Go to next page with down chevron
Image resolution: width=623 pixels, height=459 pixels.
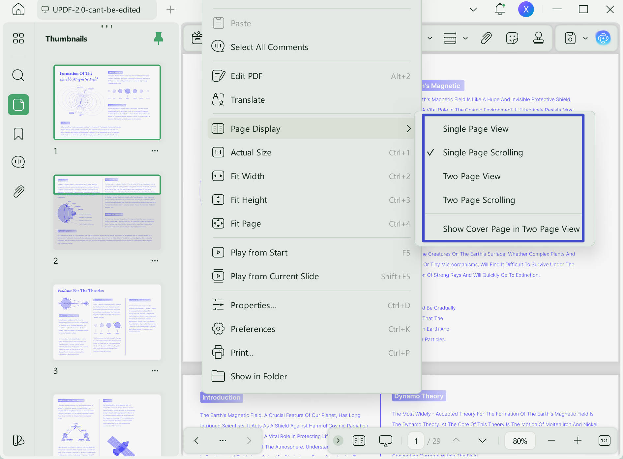coord(483,441)
